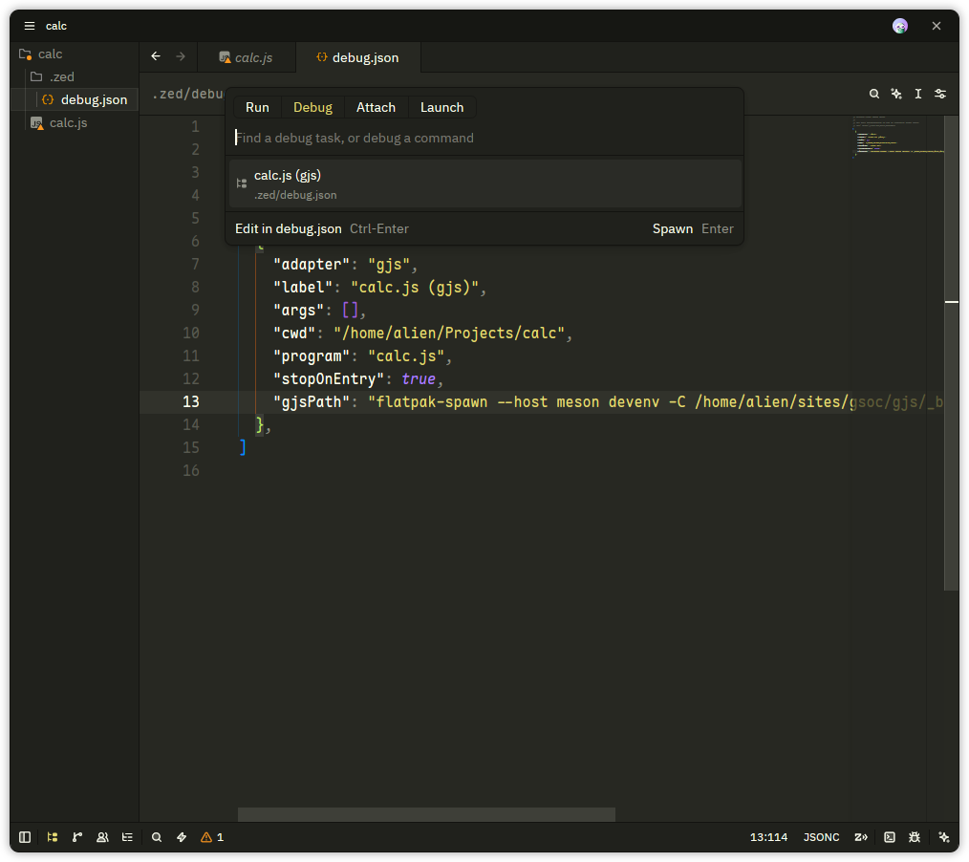The image size is (969, 862).
Task: Select the Debug mode tab
Action: click(x=312, y=108)
